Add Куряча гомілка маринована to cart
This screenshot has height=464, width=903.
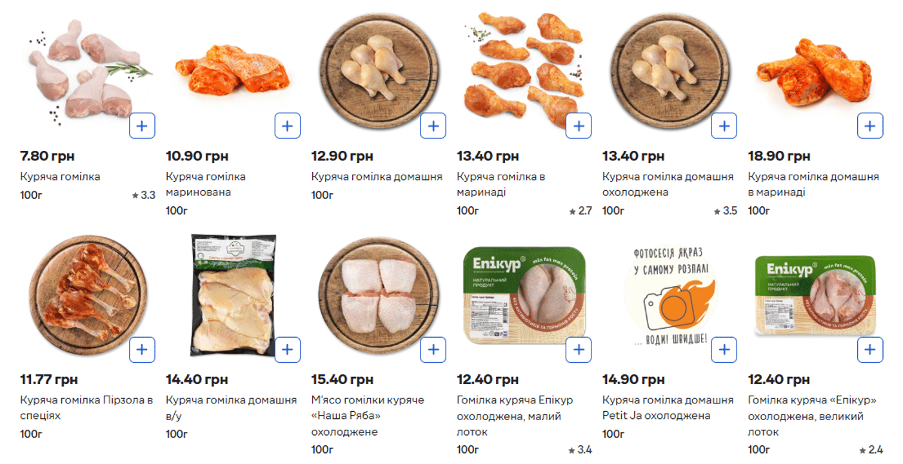288,126
